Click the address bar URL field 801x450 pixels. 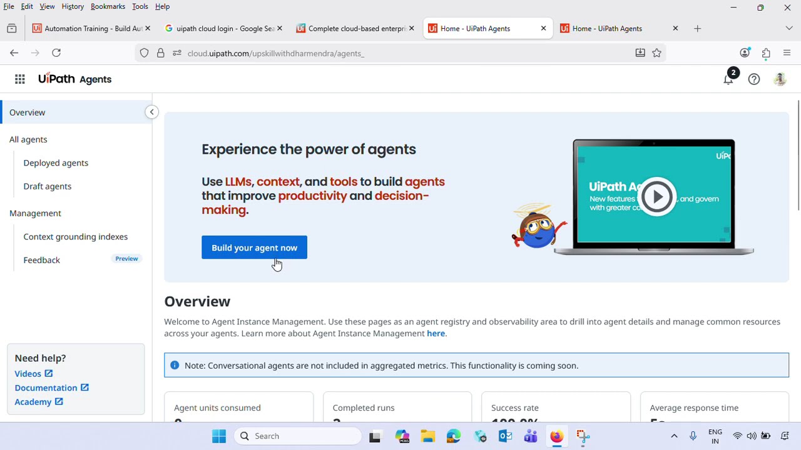[x=400, y=53]
